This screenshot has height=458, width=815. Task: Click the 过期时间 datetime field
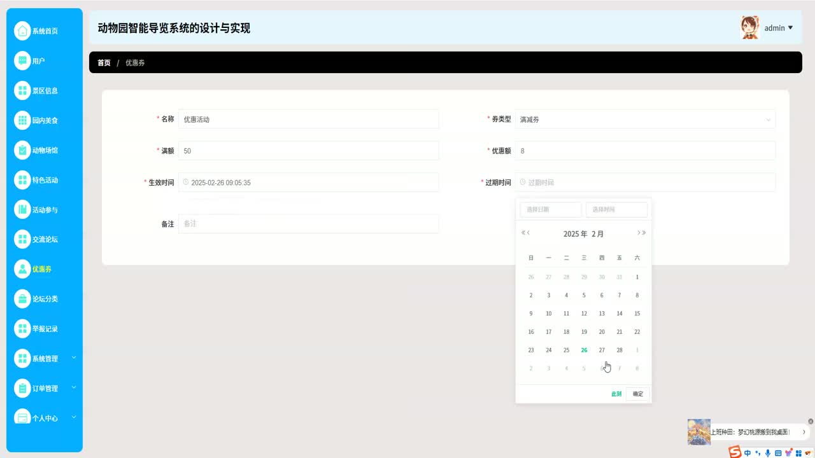tap(645, 183)
